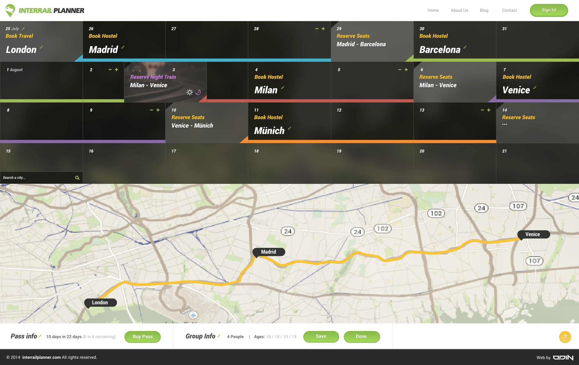Open help via the question mark icon
This screenshot has width=579, height=365.
(565, 337)
